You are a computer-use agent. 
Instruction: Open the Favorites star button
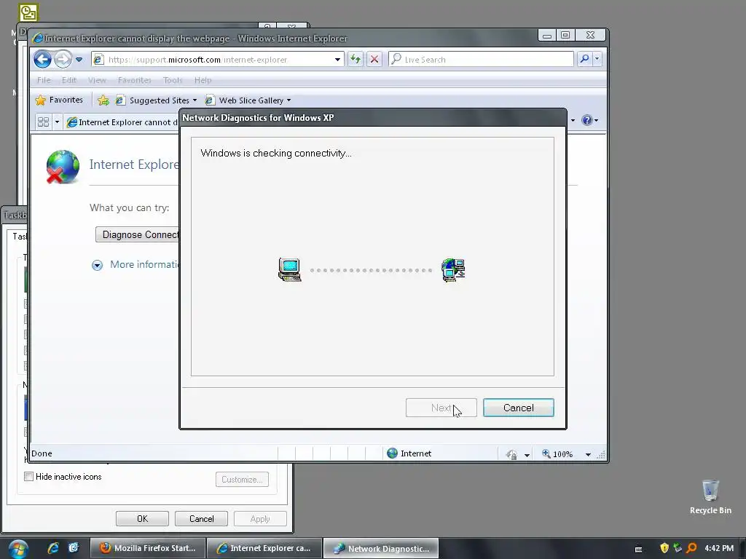click(x=59, y=100)
